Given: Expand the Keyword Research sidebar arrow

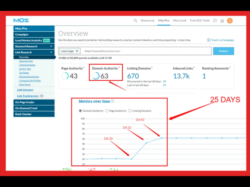Looking at the screenshot, I should pos(51,46).
